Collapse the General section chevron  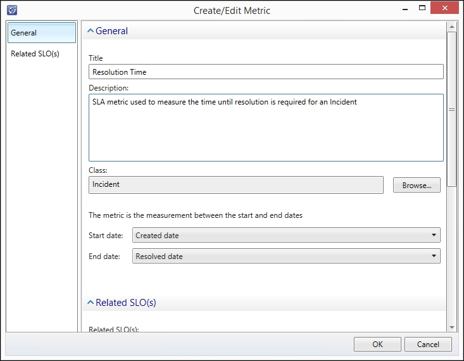[91, 31]
